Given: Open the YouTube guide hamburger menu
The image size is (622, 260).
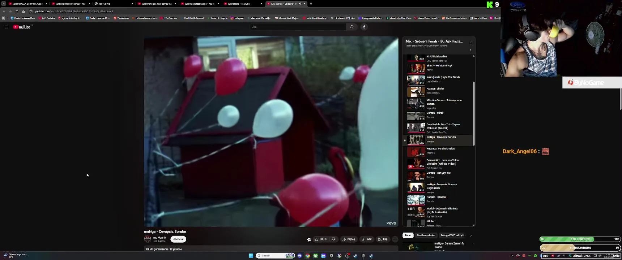Looking at the screenshot, I should 7,27.
